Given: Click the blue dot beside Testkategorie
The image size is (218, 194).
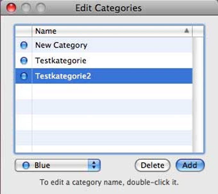Looking at the screenshot, I should 24,61.
